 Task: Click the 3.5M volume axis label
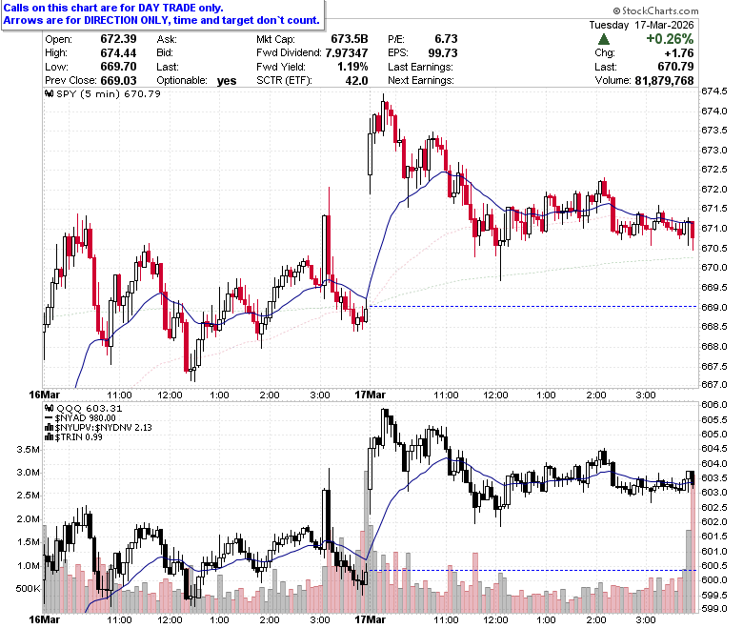point(28,449)
